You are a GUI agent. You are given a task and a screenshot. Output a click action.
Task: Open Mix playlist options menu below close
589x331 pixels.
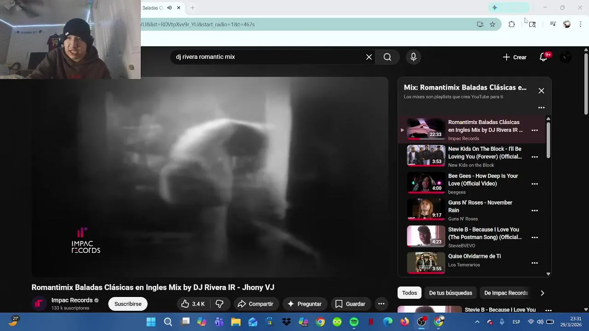pos(541,108)
